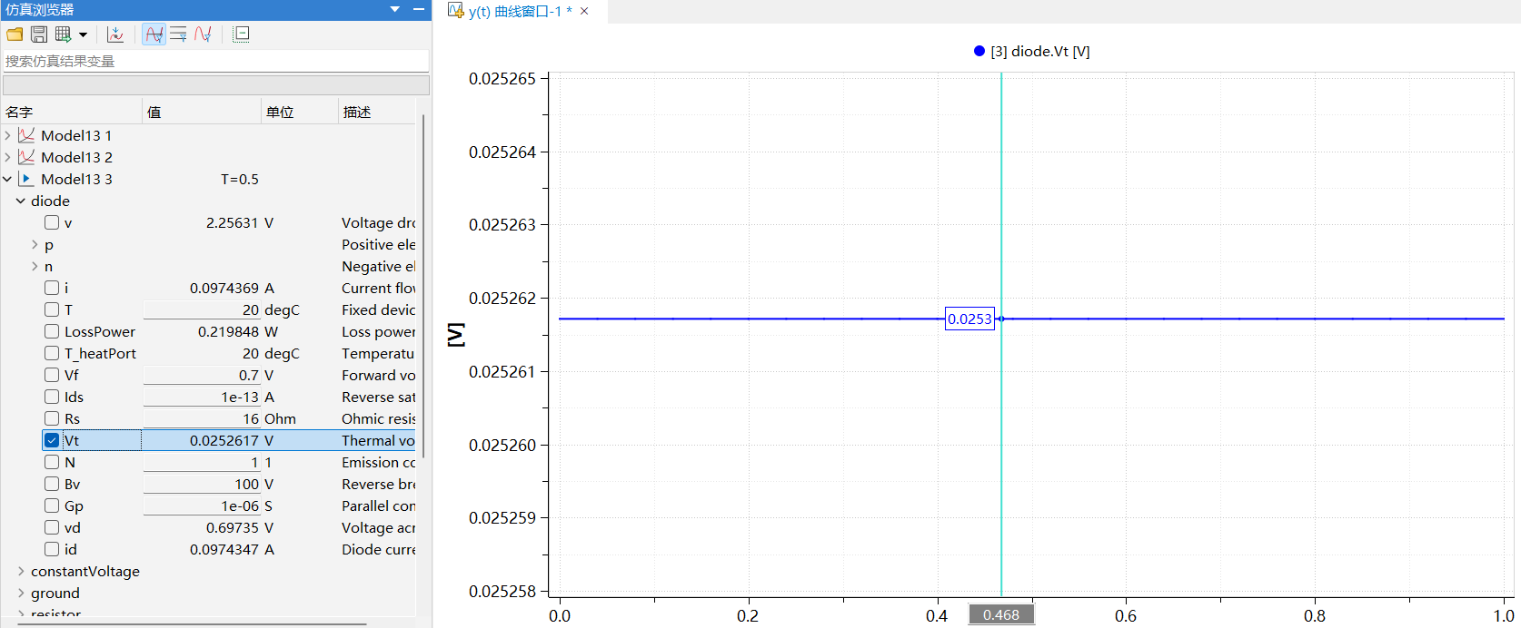Check the Rs checkbox
This screenshot has height=628, width=1521.
[x=52, y=418]
